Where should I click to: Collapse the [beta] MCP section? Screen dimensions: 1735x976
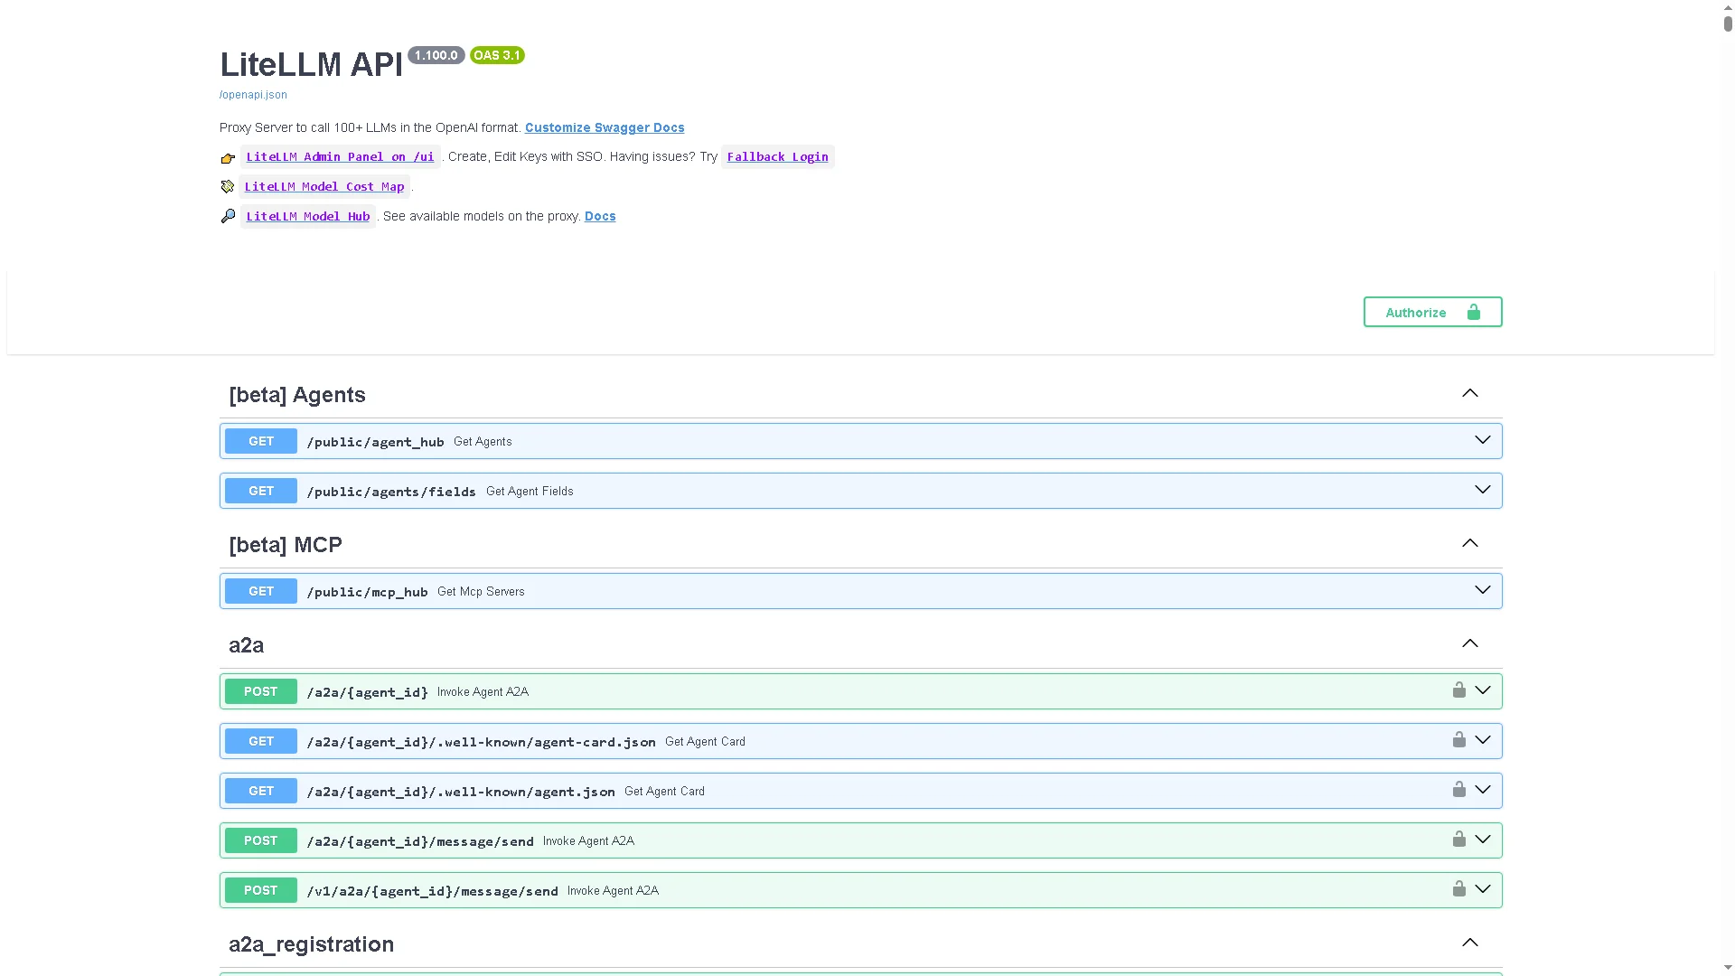point(1470,543)
